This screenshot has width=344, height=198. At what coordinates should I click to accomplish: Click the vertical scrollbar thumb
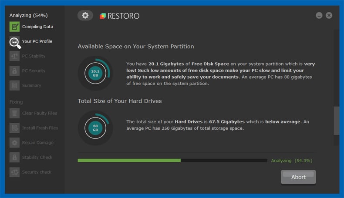click(x=337, y=121)
